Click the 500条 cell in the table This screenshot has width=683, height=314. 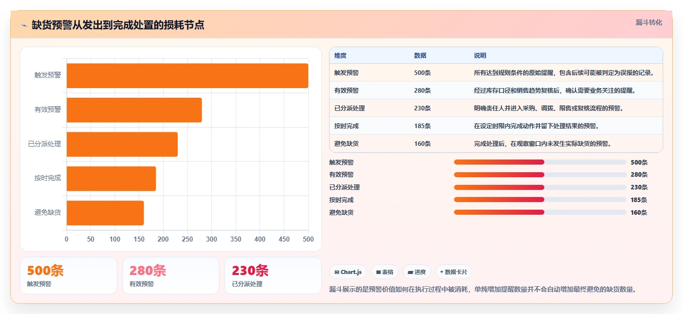tap(422, 73)
